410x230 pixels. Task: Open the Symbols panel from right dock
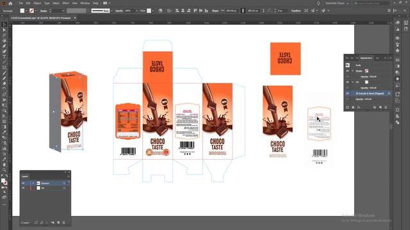397,50
